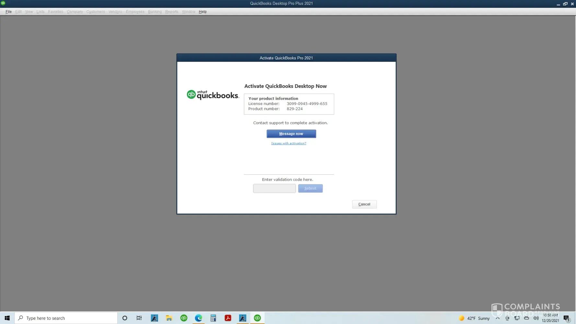576x324 pixels.
Task: Open network settings from the tray icon
Action: [517, 318]
